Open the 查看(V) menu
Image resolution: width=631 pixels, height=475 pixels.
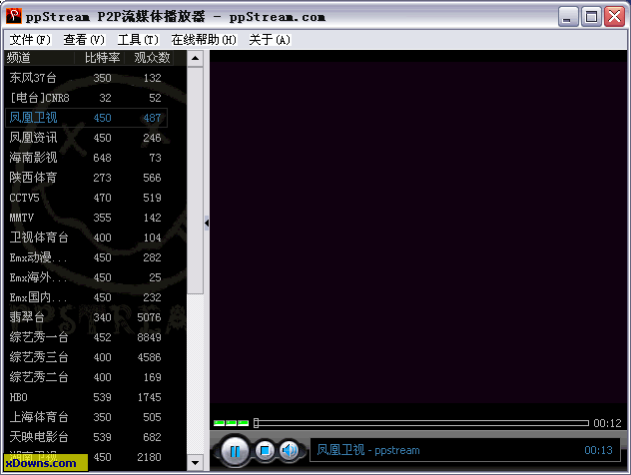pos(84,39)
